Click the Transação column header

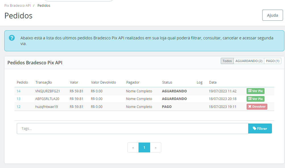pos(44,82)
